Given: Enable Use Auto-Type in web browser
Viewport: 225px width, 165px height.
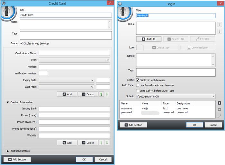Looking at the screenshot, I should click(x=138, y=85).
